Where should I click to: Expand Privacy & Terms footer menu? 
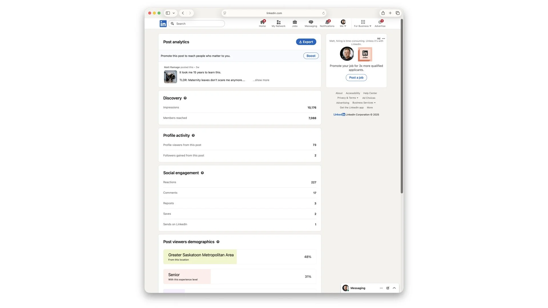click(347, 98)
